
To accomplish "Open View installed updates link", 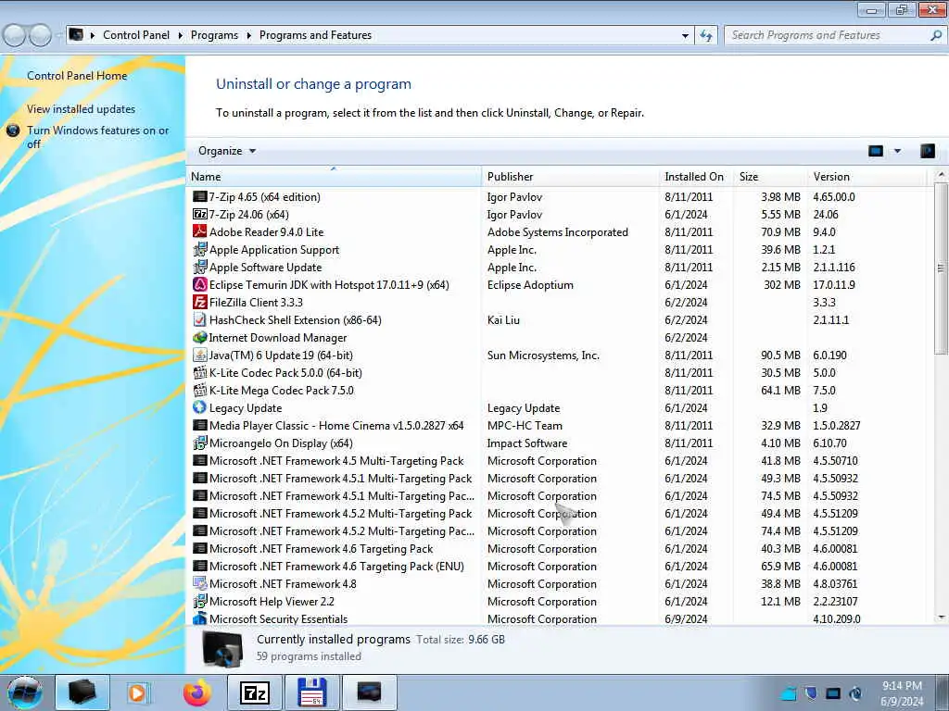I will click(x=82, y=109).
